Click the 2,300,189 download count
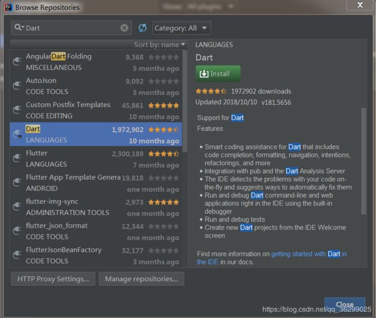Screen dimensions: 376x318 click(x=128, y=154)
